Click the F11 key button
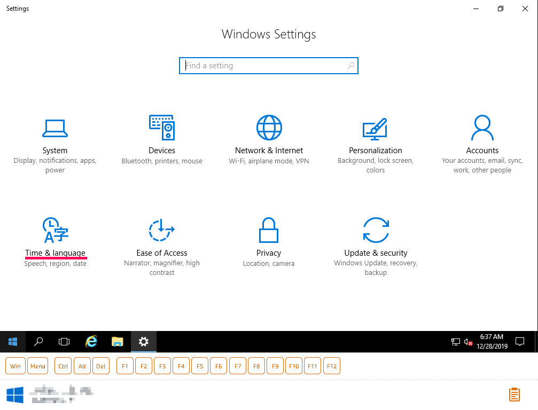The height and width of the screenshot is (410, 538). 313,366
